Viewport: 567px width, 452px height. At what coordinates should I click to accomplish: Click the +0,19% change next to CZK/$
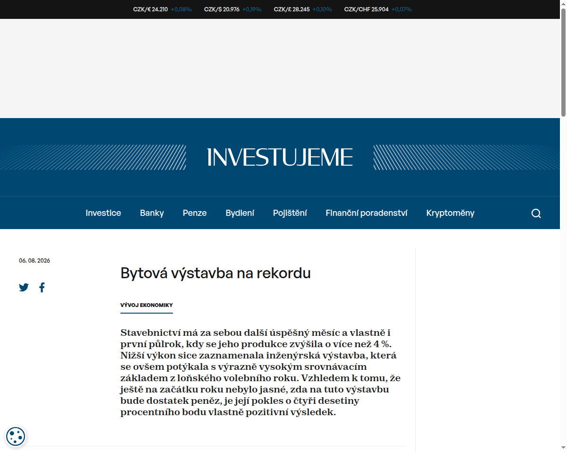point(252,9)
